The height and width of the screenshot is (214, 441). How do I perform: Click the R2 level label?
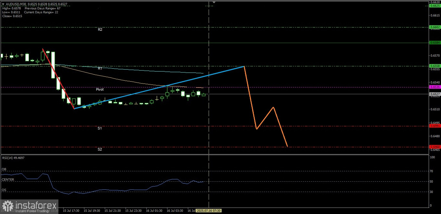point(100,29)
